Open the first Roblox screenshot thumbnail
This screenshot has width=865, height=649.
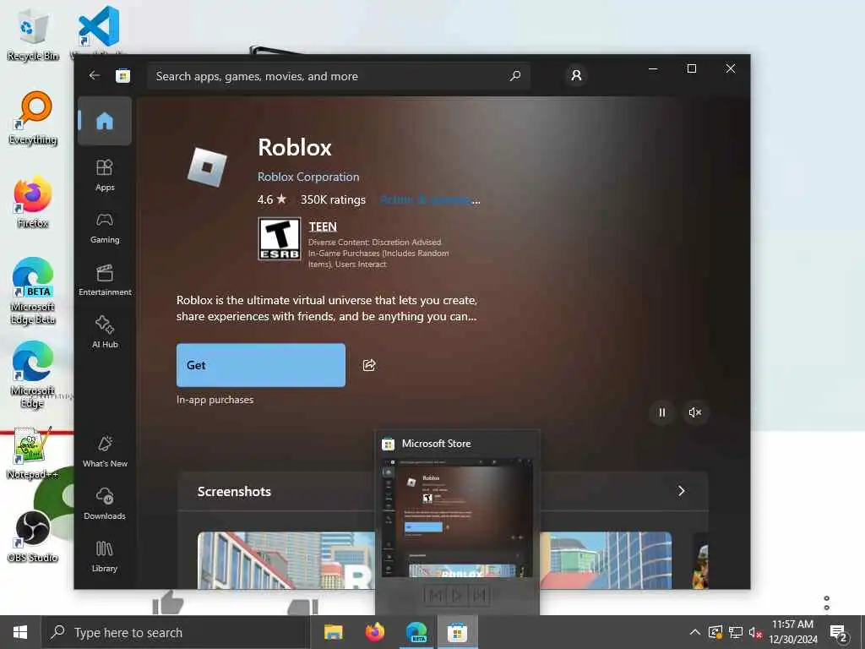286,560
